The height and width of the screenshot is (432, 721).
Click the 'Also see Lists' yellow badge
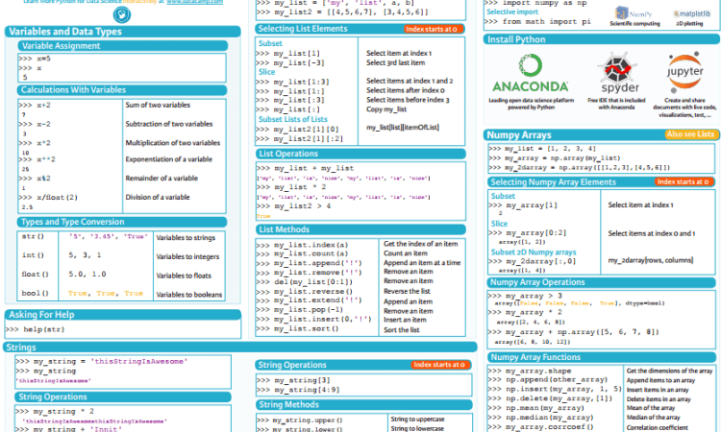coord(690,135)
